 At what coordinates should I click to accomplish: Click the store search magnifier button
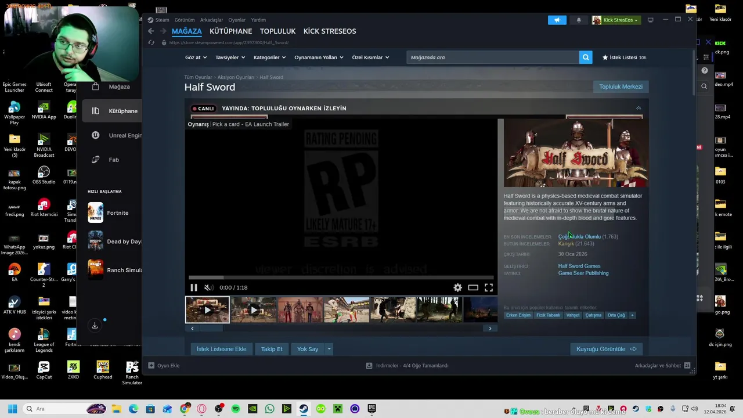[586, 57]
